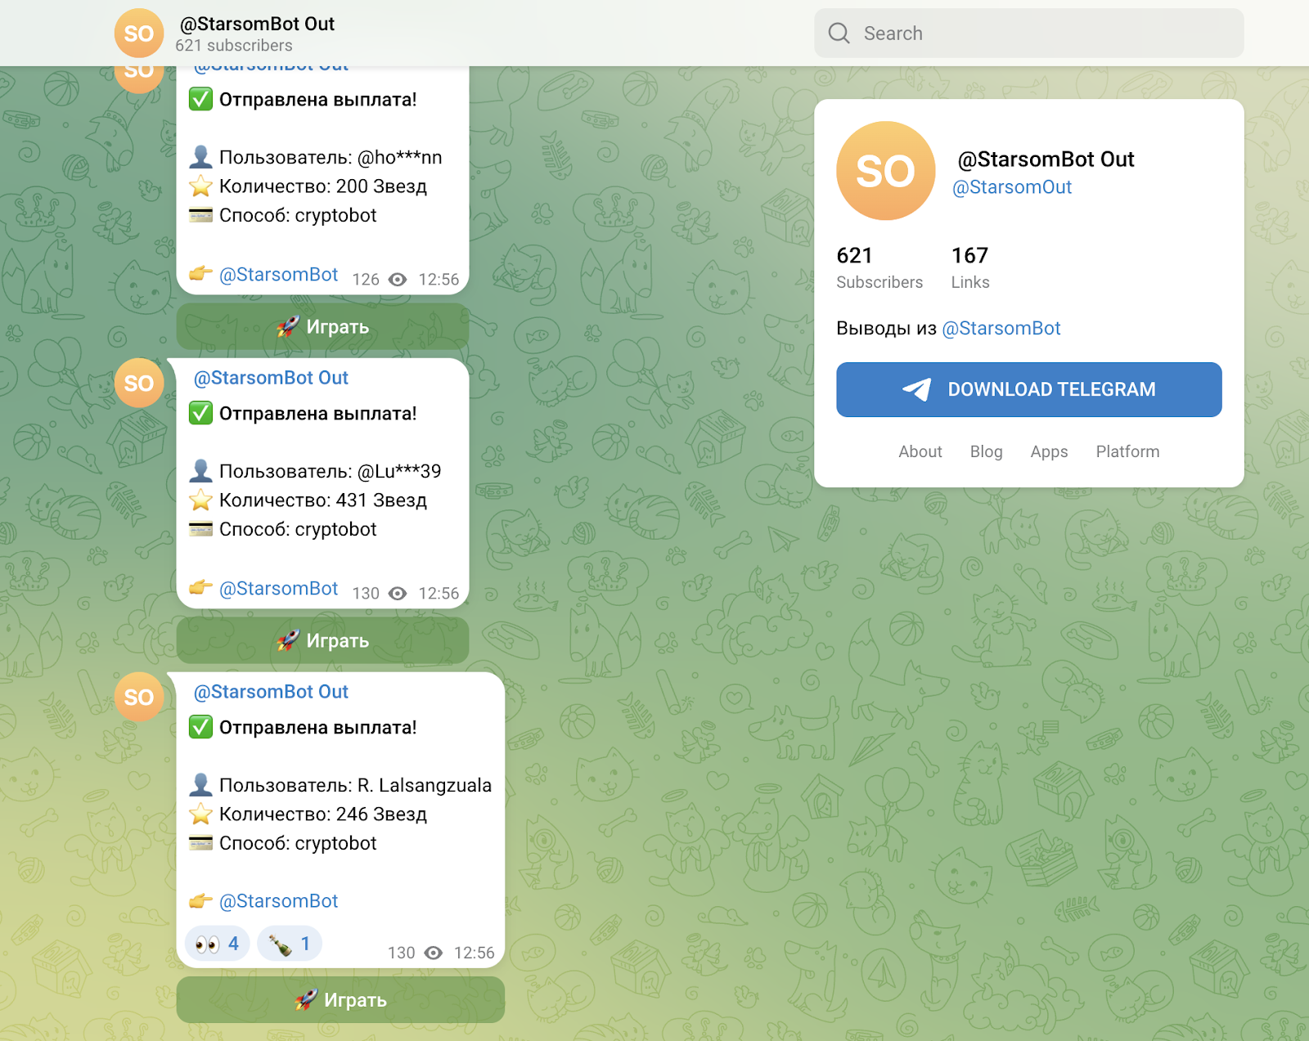Click the text Пользователь: @Lu***39
The width and height of the screenshot is (1309, 1041).
(x=331, y=471)
